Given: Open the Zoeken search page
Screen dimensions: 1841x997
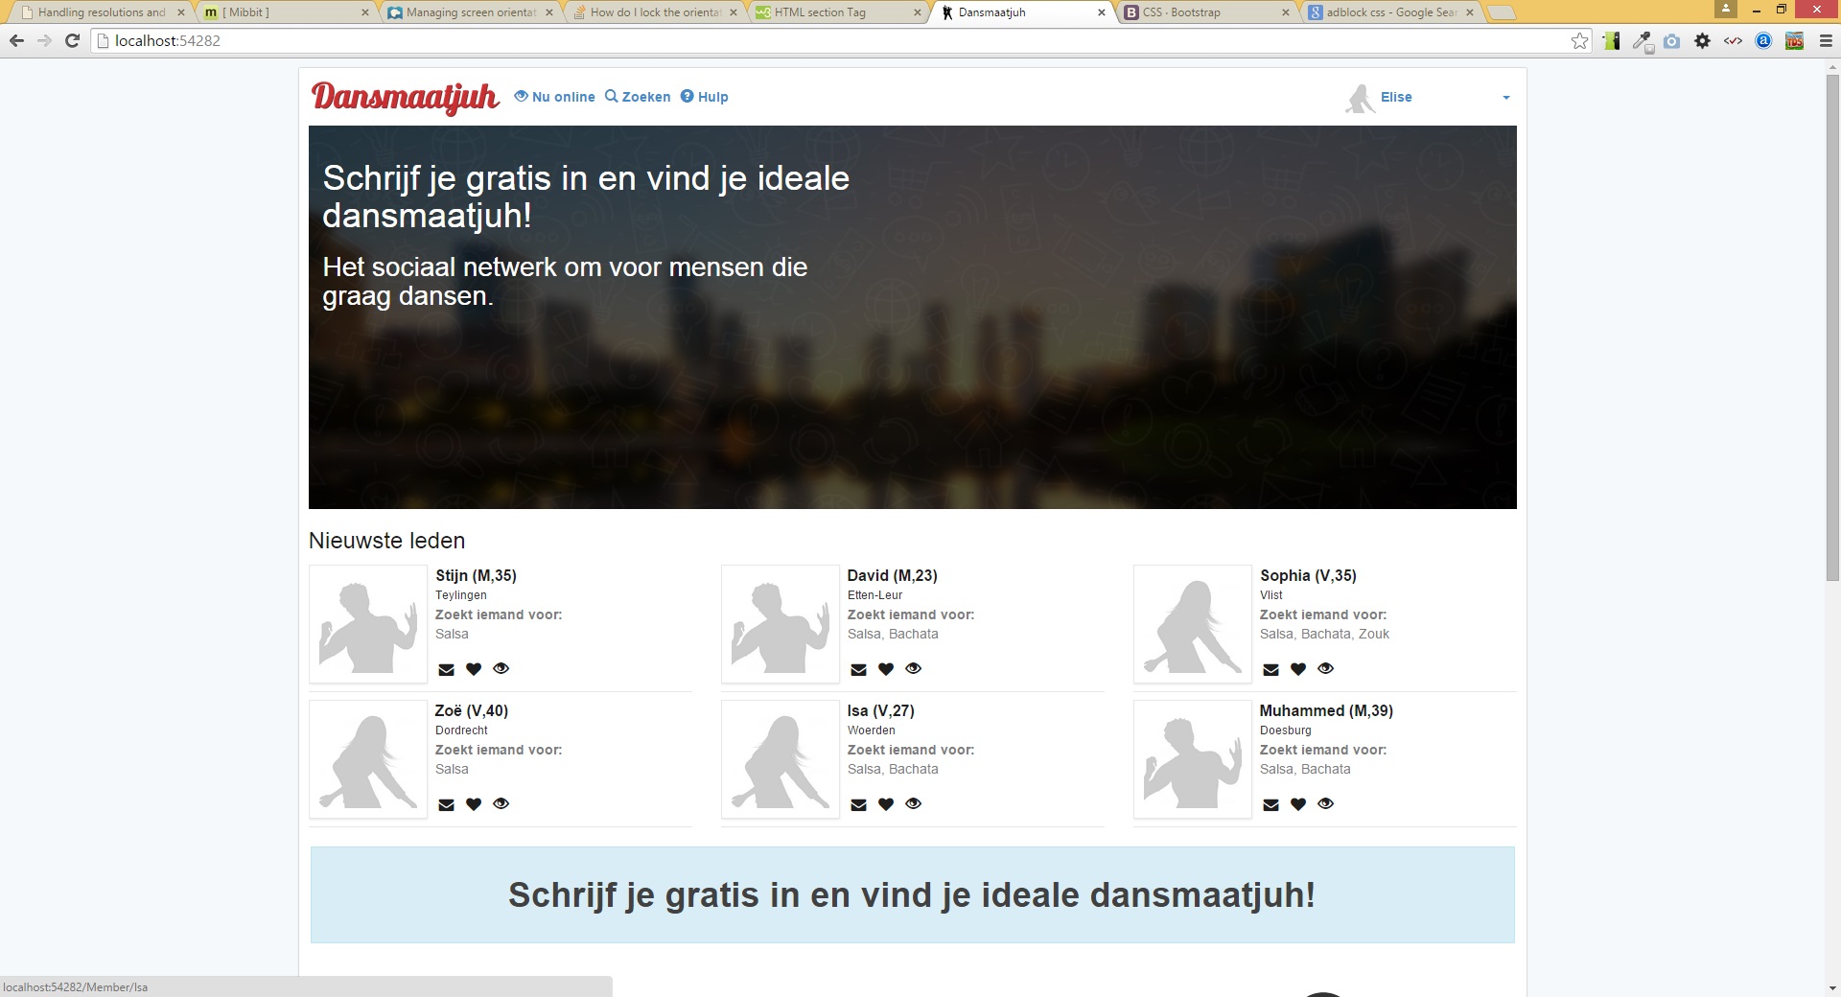Looking at the screenshot, I should 638,97.
